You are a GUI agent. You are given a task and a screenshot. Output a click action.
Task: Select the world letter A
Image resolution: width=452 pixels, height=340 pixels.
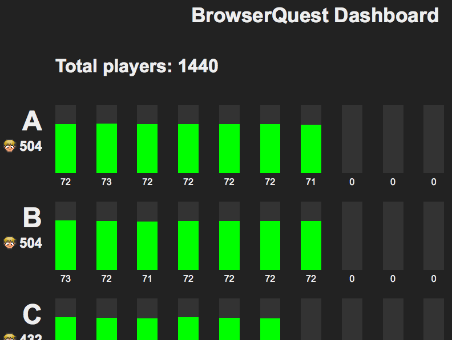pyautogui.click(x=33, y=121)
